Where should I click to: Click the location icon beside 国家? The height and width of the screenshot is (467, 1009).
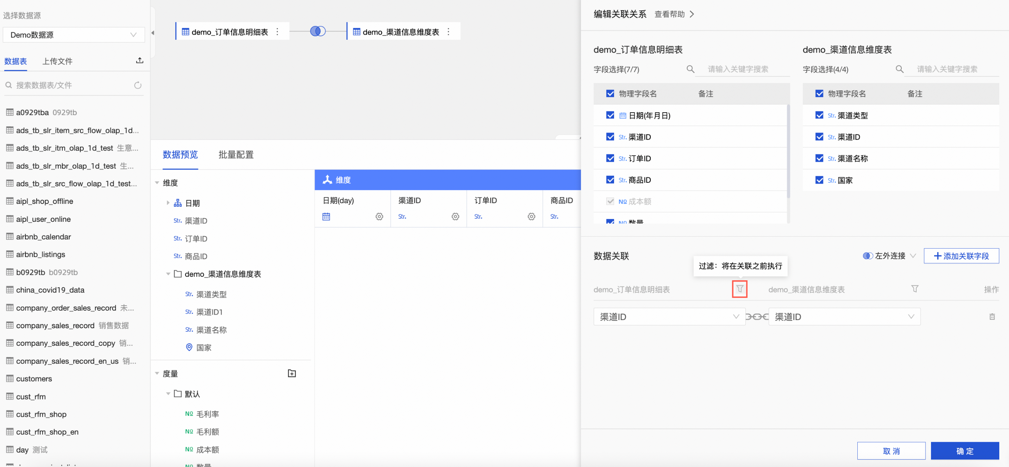click(x=189, y=347)
